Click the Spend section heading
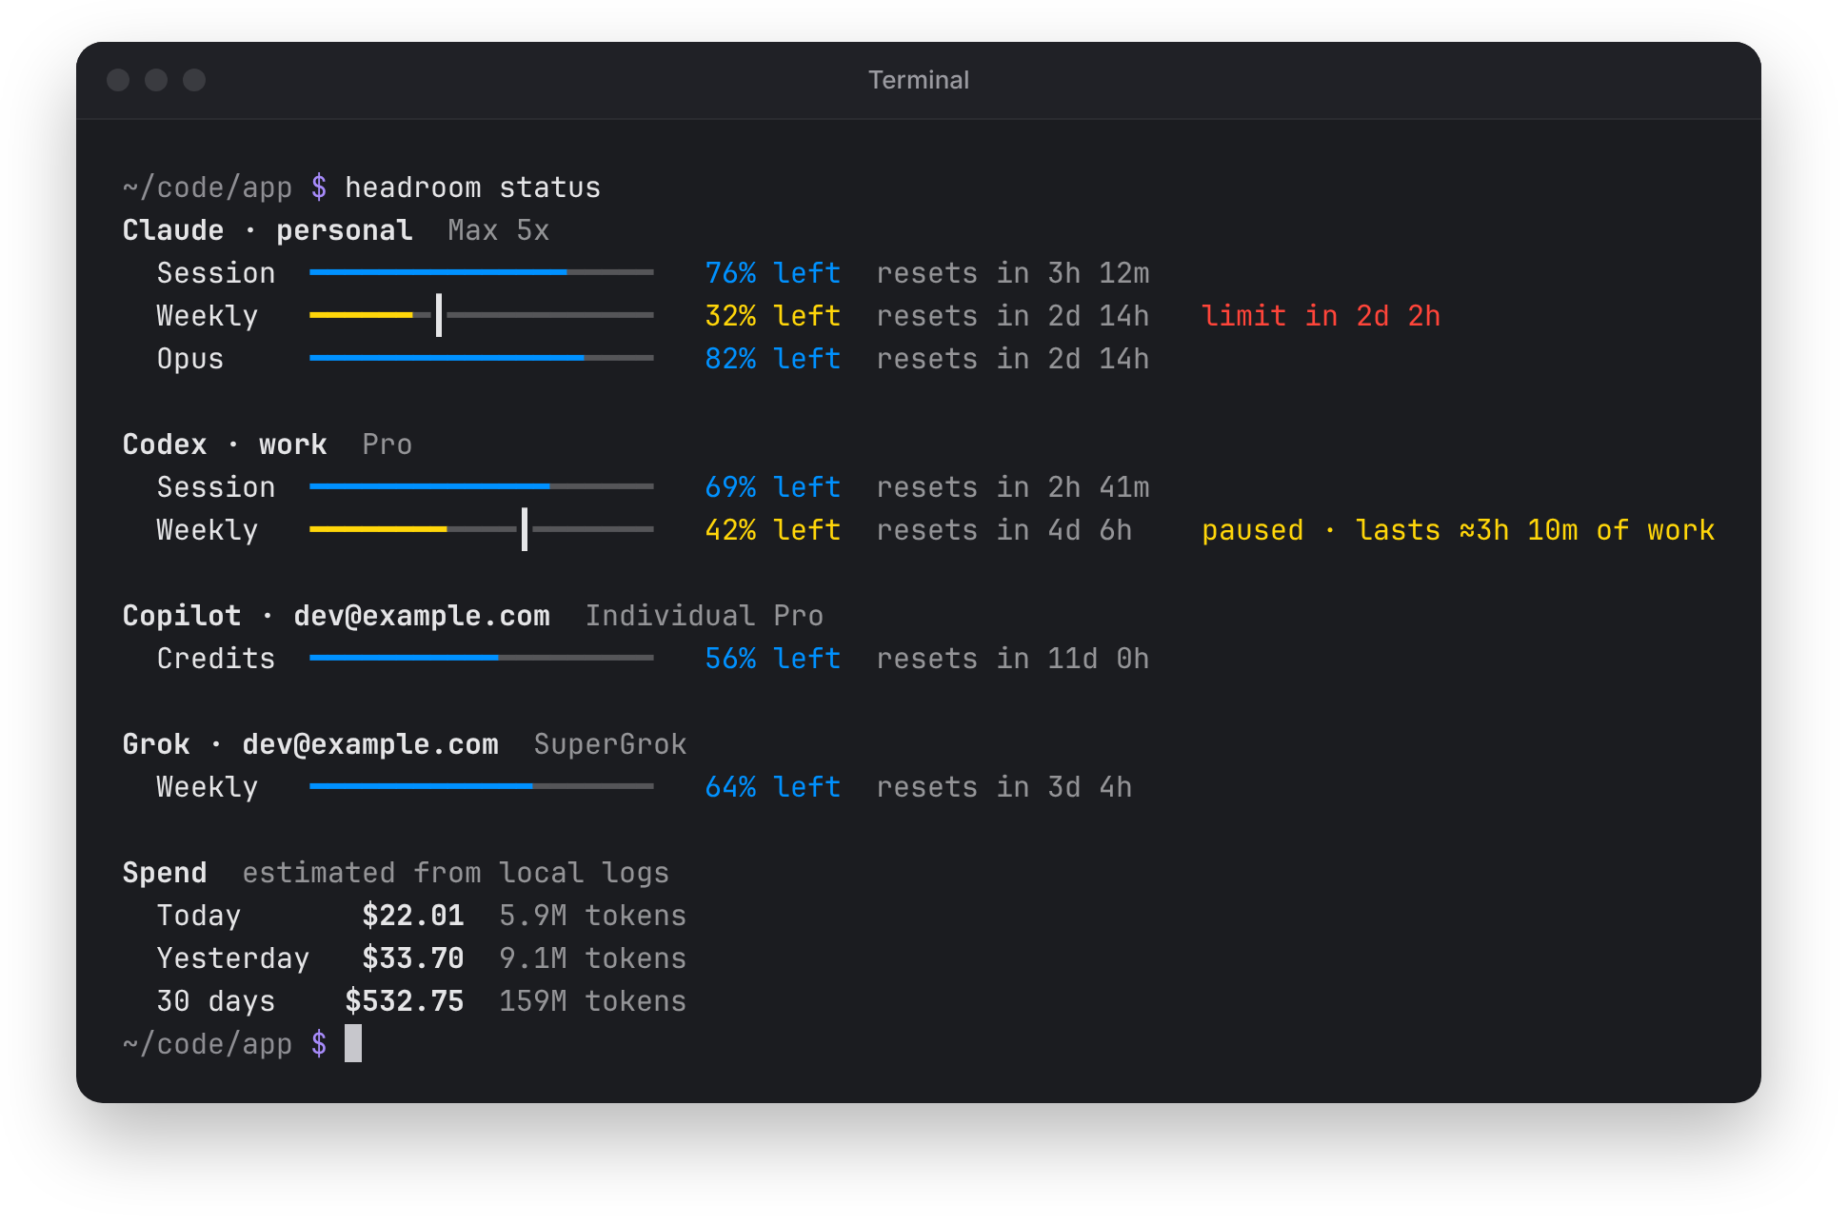 click(165, 873)
